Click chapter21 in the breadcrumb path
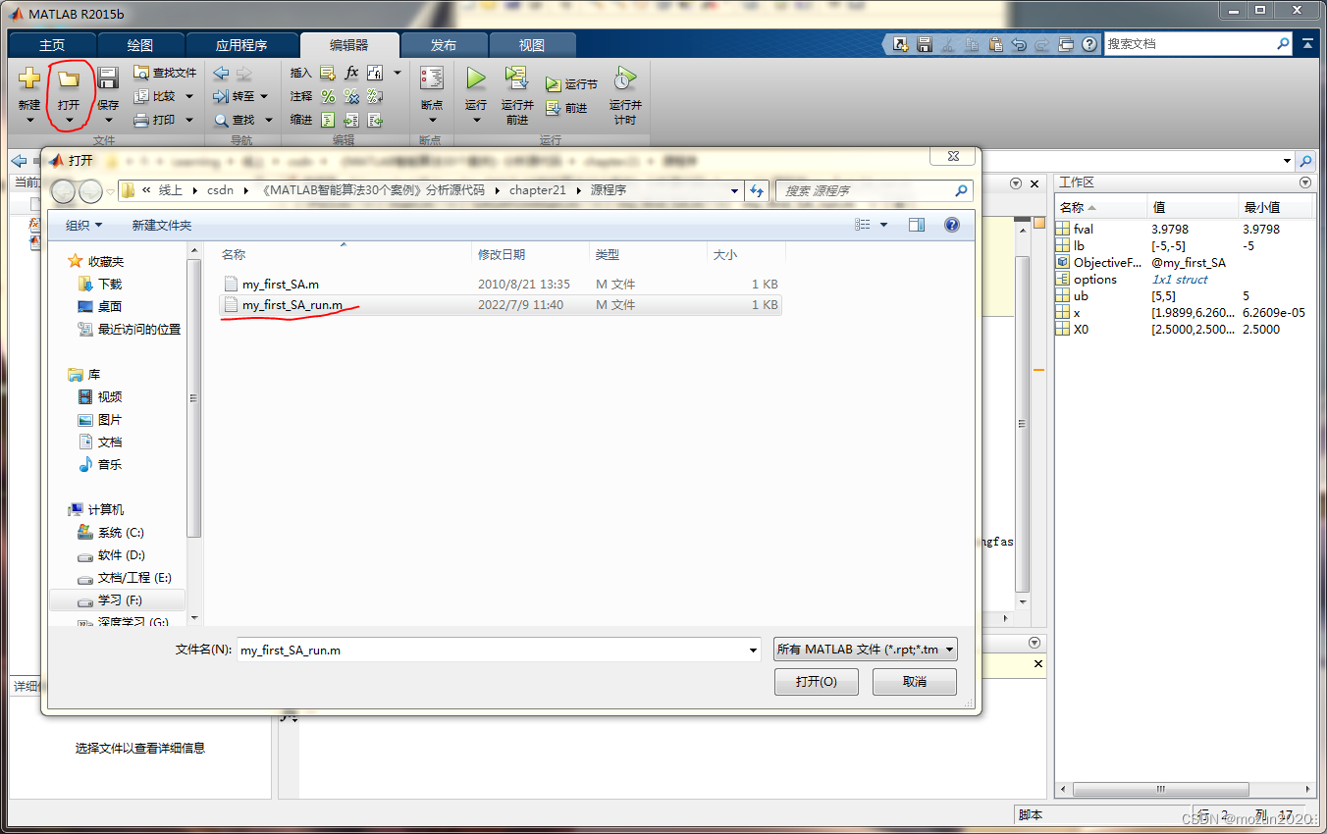This screenshot has width=1327, height=834. 538,190
